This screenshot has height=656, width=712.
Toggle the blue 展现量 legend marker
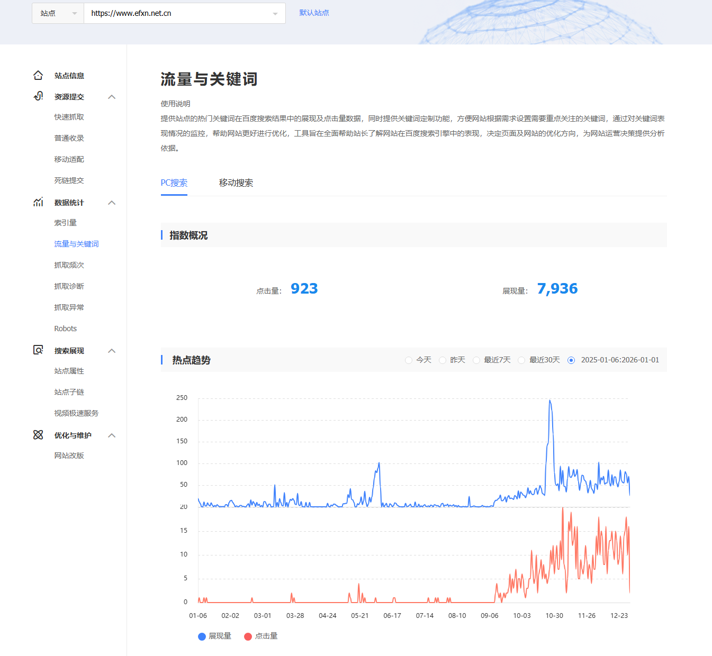[x=202, y=636]
